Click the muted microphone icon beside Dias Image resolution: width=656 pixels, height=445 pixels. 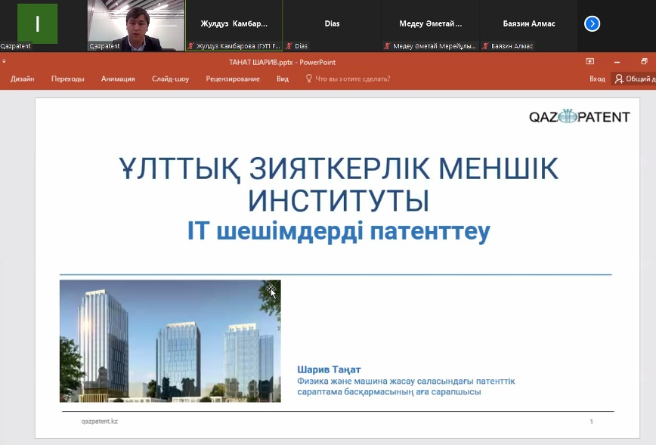(290, 46)
